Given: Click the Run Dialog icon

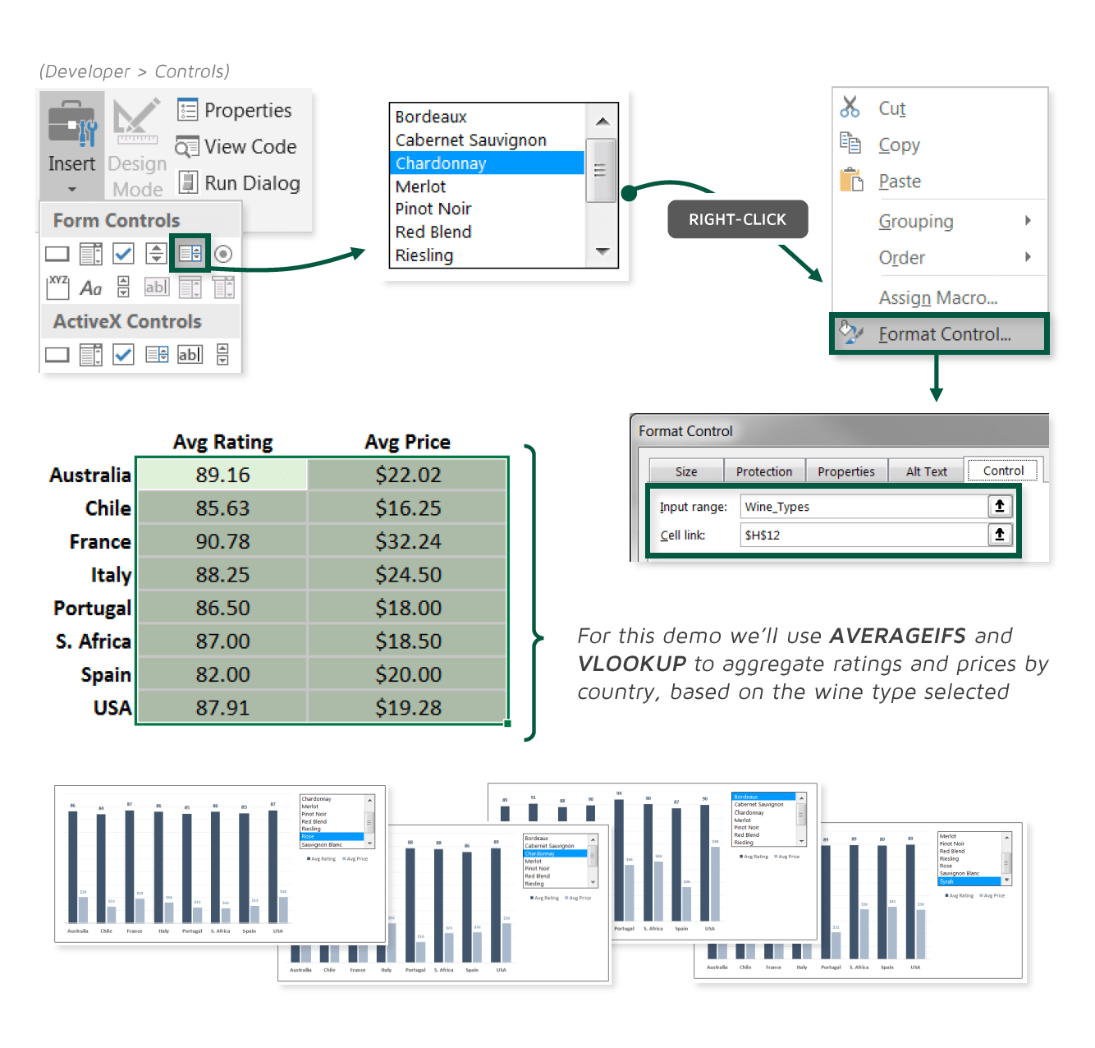Looking at the screenshot, I should 190,182.
